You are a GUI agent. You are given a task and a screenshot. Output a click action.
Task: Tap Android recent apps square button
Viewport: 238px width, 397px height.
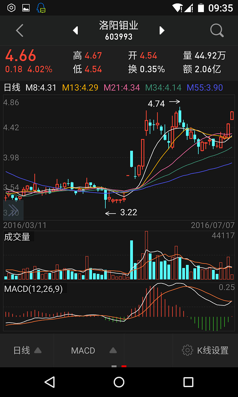[x=188, y=382]
